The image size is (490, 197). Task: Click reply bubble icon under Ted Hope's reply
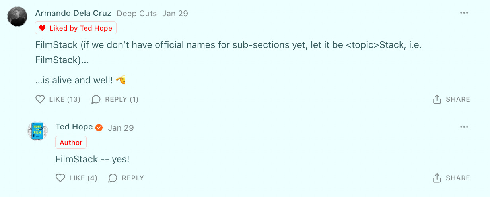(113, 178)
